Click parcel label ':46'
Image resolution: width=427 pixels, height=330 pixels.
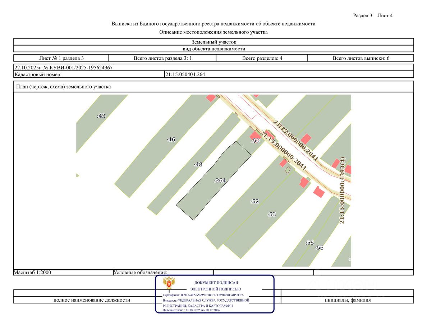(x=171, y=139)
